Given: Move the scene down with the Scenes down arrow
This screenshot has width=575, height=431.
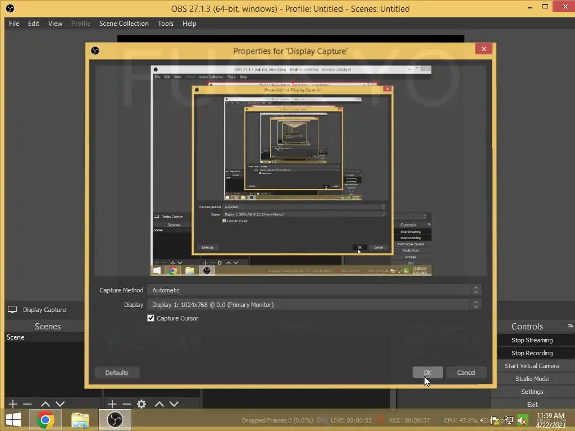Looking at the screenshot, I should pos(60,404).
